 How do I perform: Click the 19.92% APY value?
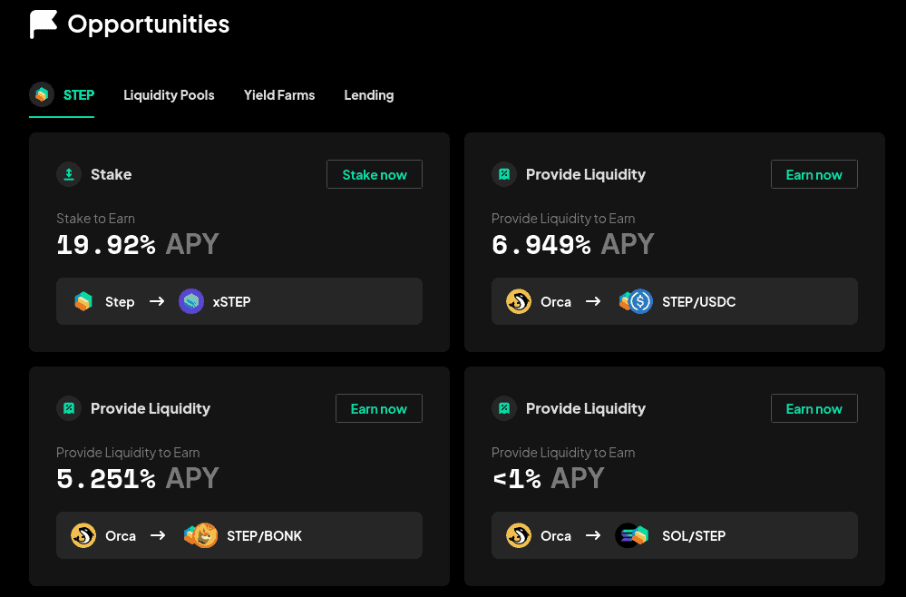pos(138,244)
